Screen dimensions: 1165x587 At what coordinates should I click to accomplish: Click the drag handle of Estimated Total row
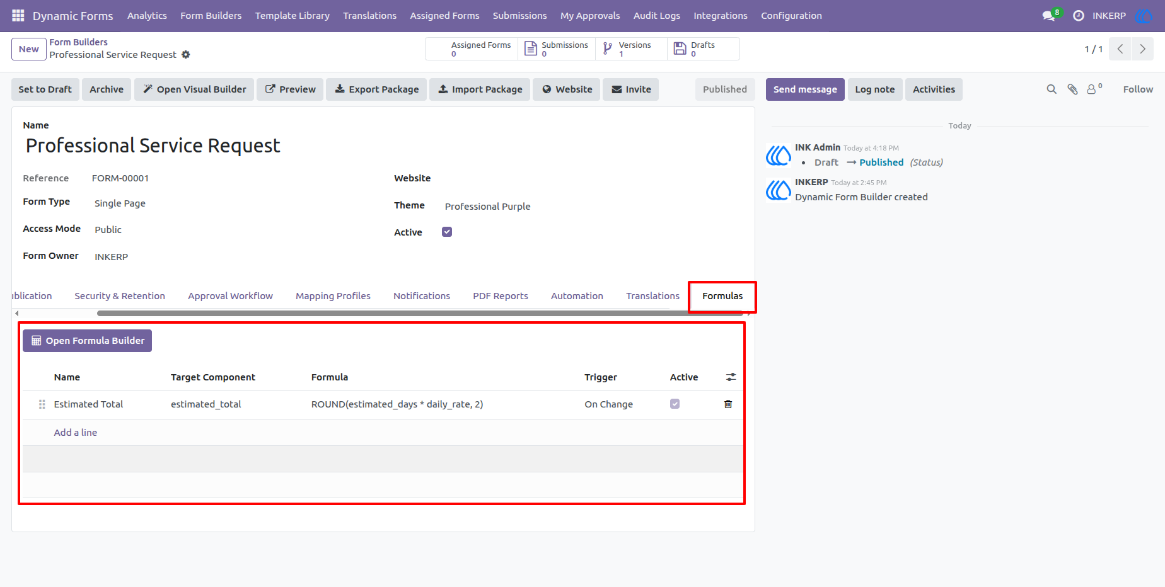coord(42,404)
